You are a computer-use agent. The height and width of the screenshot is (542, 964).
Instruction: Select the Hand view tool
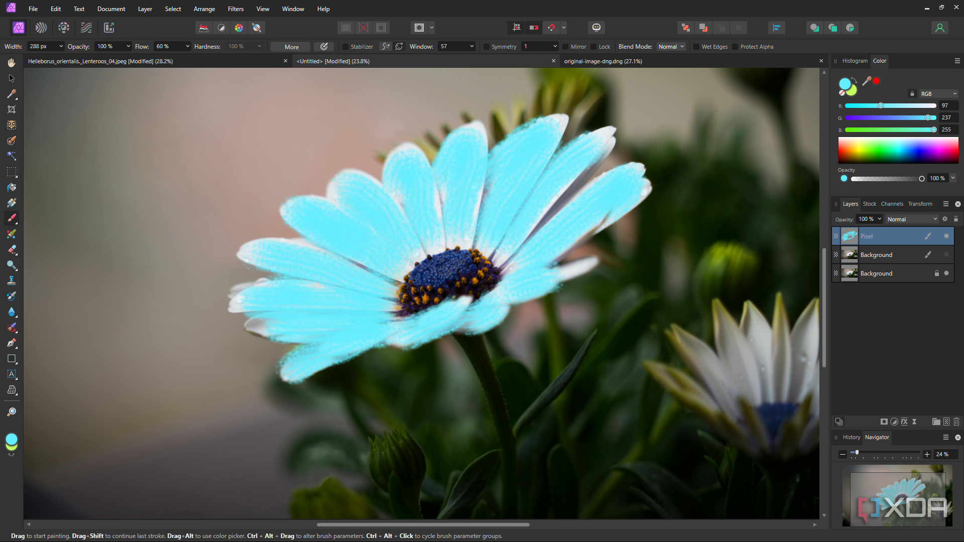(12, 63)
